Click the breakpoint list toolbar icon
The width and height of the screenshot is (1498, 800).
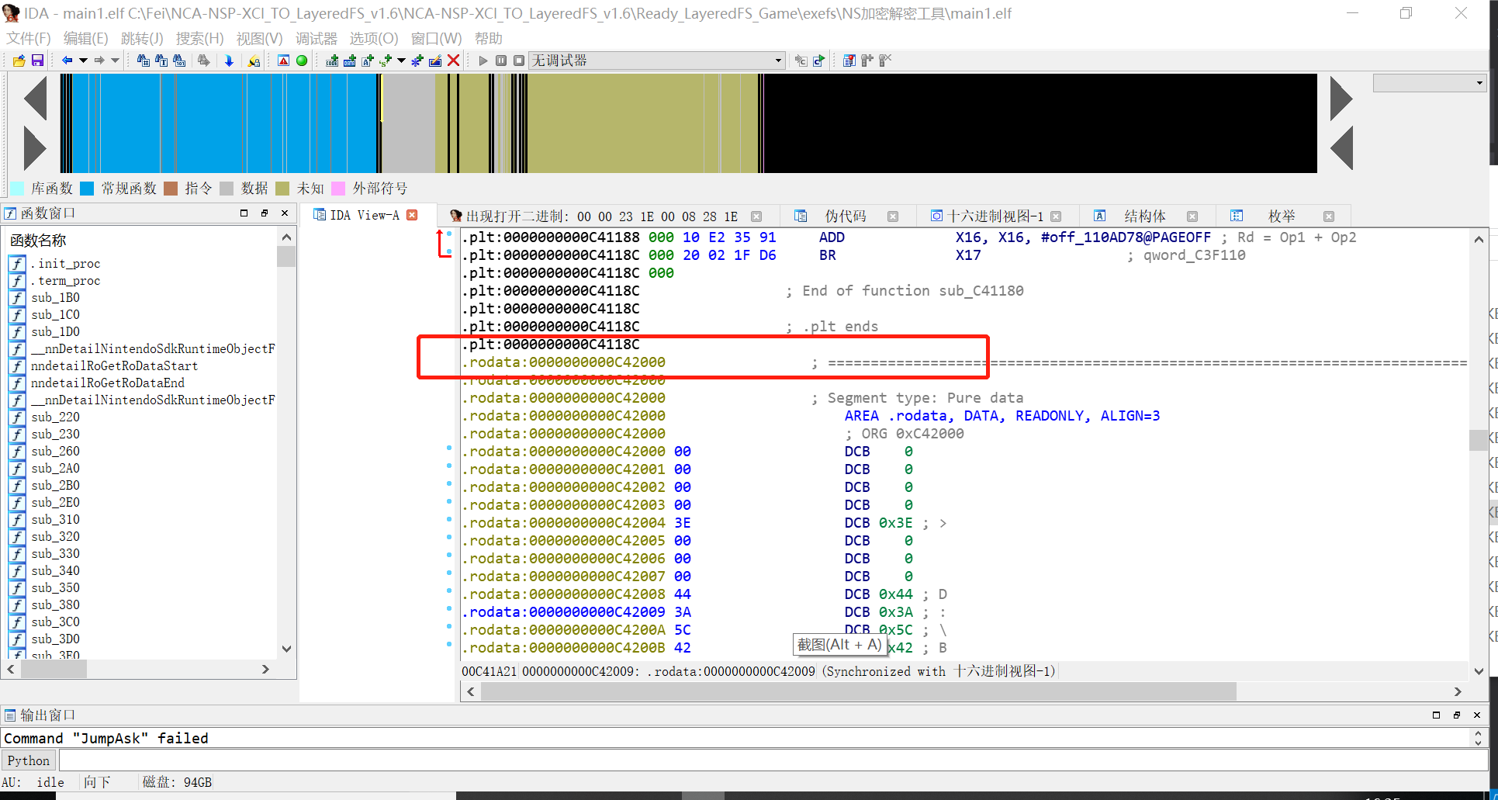click(x=849, y=61)
